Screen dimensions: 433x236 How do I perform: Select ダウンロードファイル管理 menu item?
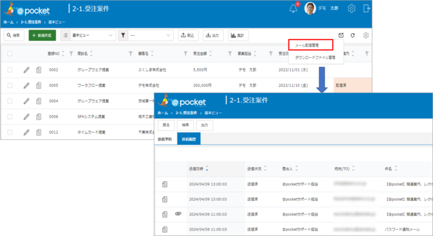(315, 57)
